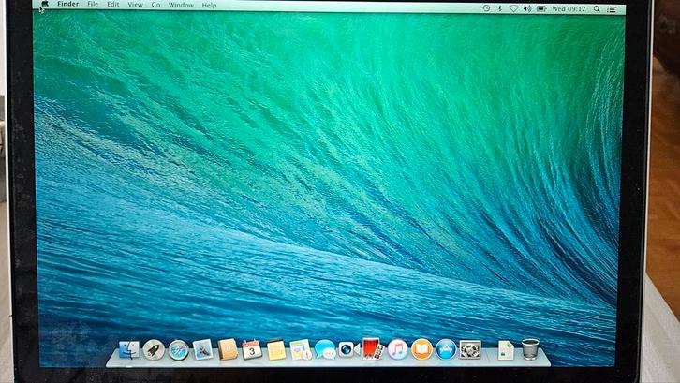Open Safari compass icon in Dock
The width and height of the screenshot is (680, 383).
(178, 350)
